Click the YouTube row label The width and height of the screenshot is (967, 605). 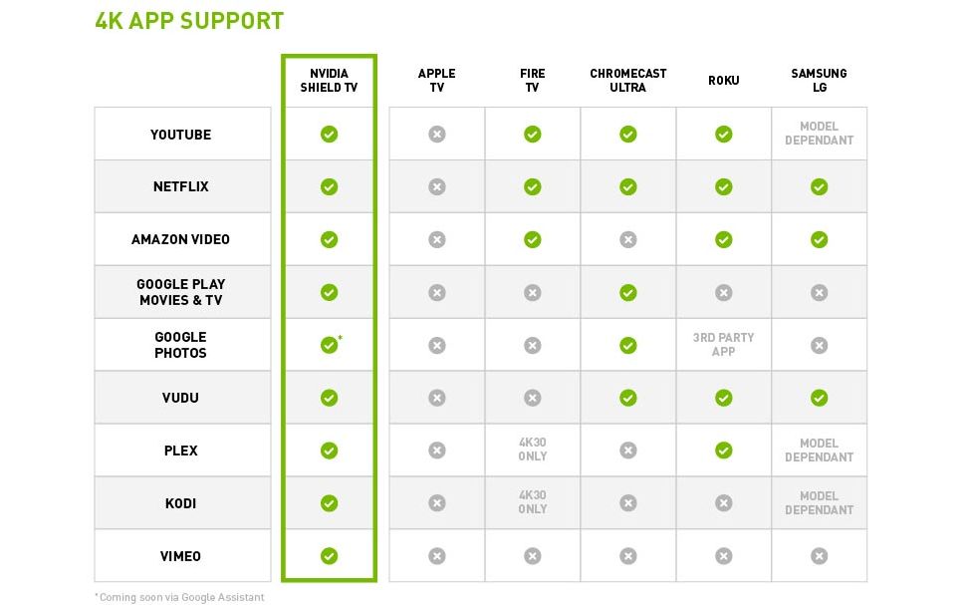[180, 135]
